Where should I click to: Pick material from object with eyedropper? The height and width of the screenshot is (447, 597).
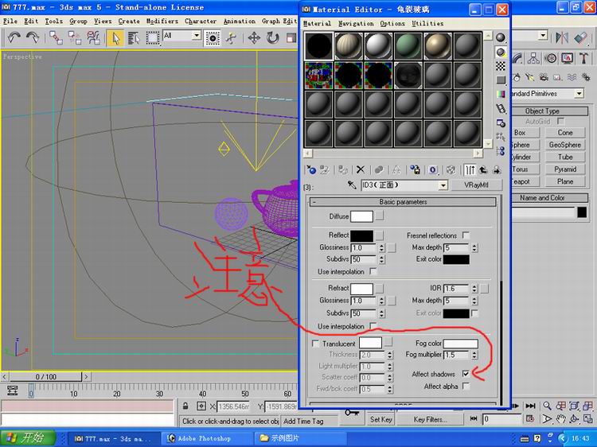(x=352, y=185)
